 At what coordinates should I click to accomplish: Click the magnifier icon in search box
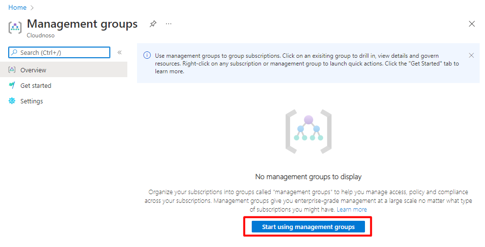[x=14, y=52]
